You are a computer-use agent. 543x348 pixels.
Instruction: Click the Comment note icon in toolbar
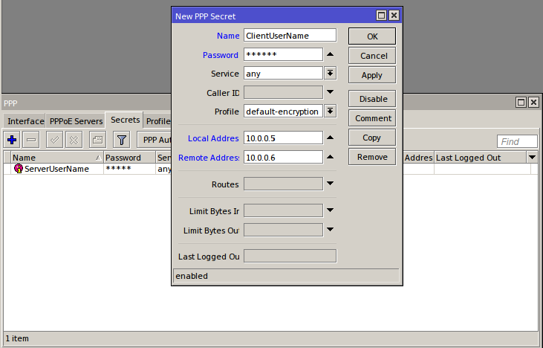97,139
